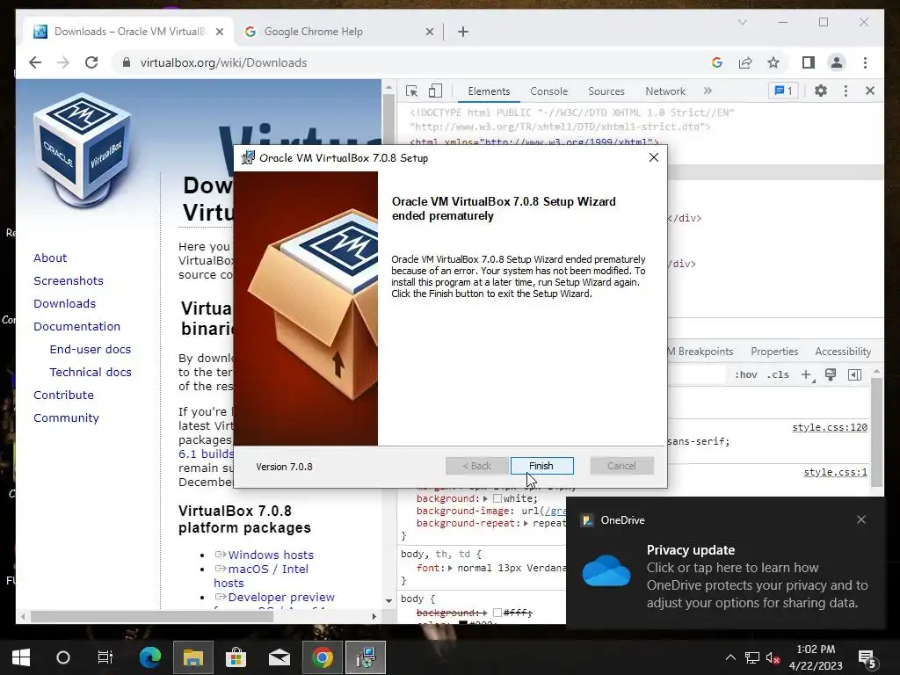Open Chrome three-dot menu

point(865,62)
